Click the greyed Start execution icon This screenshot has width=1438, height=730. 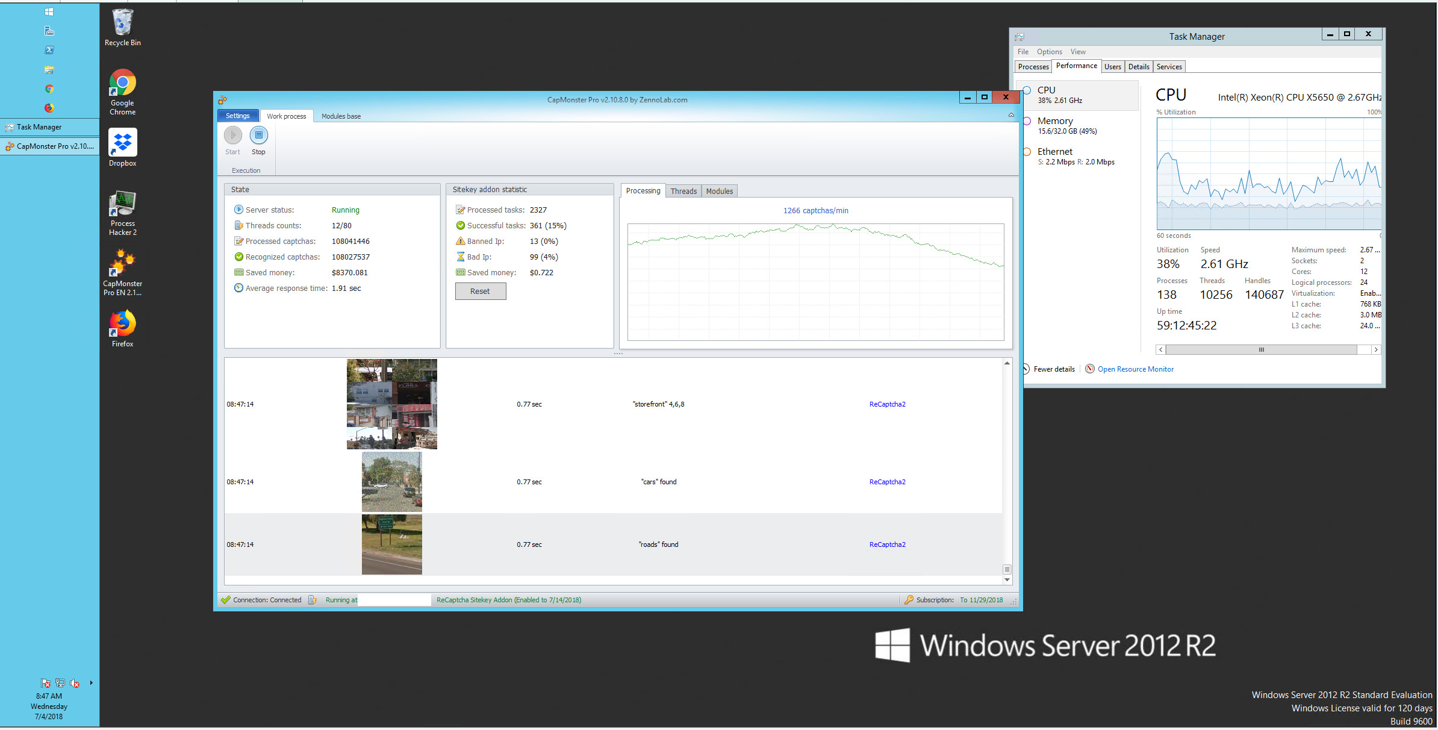(233, 136)
